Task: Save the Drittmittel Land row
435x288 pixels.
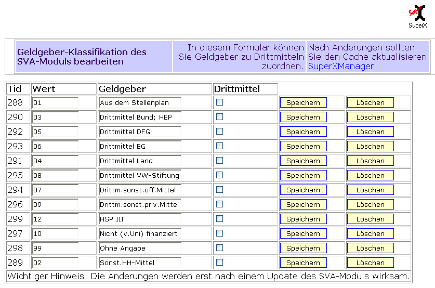Action: (x=303, y=161)
